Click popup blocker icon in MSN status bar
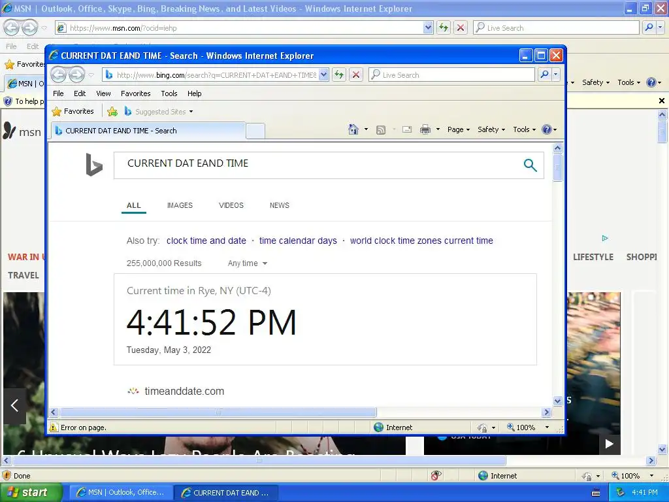The image size is (669, 502). point(436,476)
